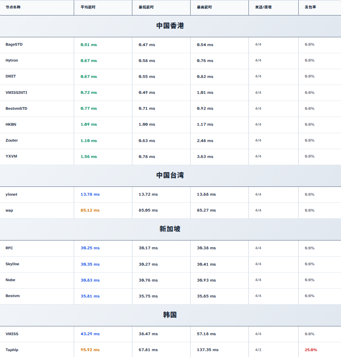Click wap's 85.12 ms average latency
Screen dimensions: 341x357
(x=90, y=210)
